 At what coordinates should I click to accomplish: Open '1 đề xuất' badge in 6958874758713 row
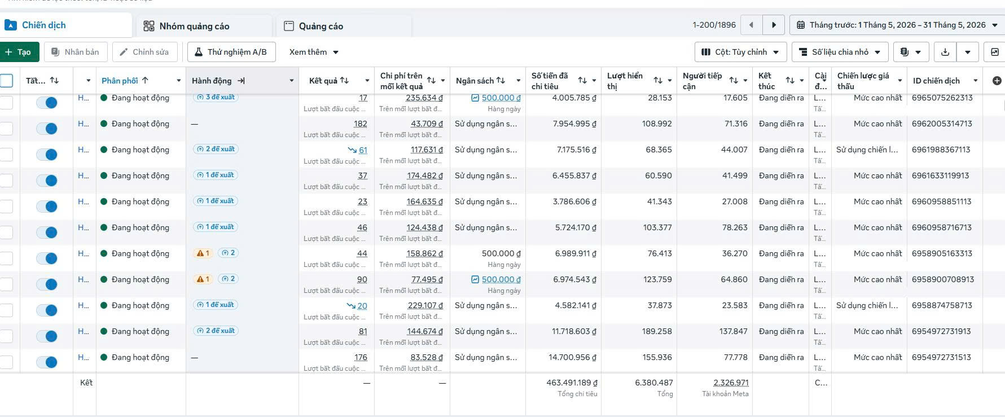[216, 305]
